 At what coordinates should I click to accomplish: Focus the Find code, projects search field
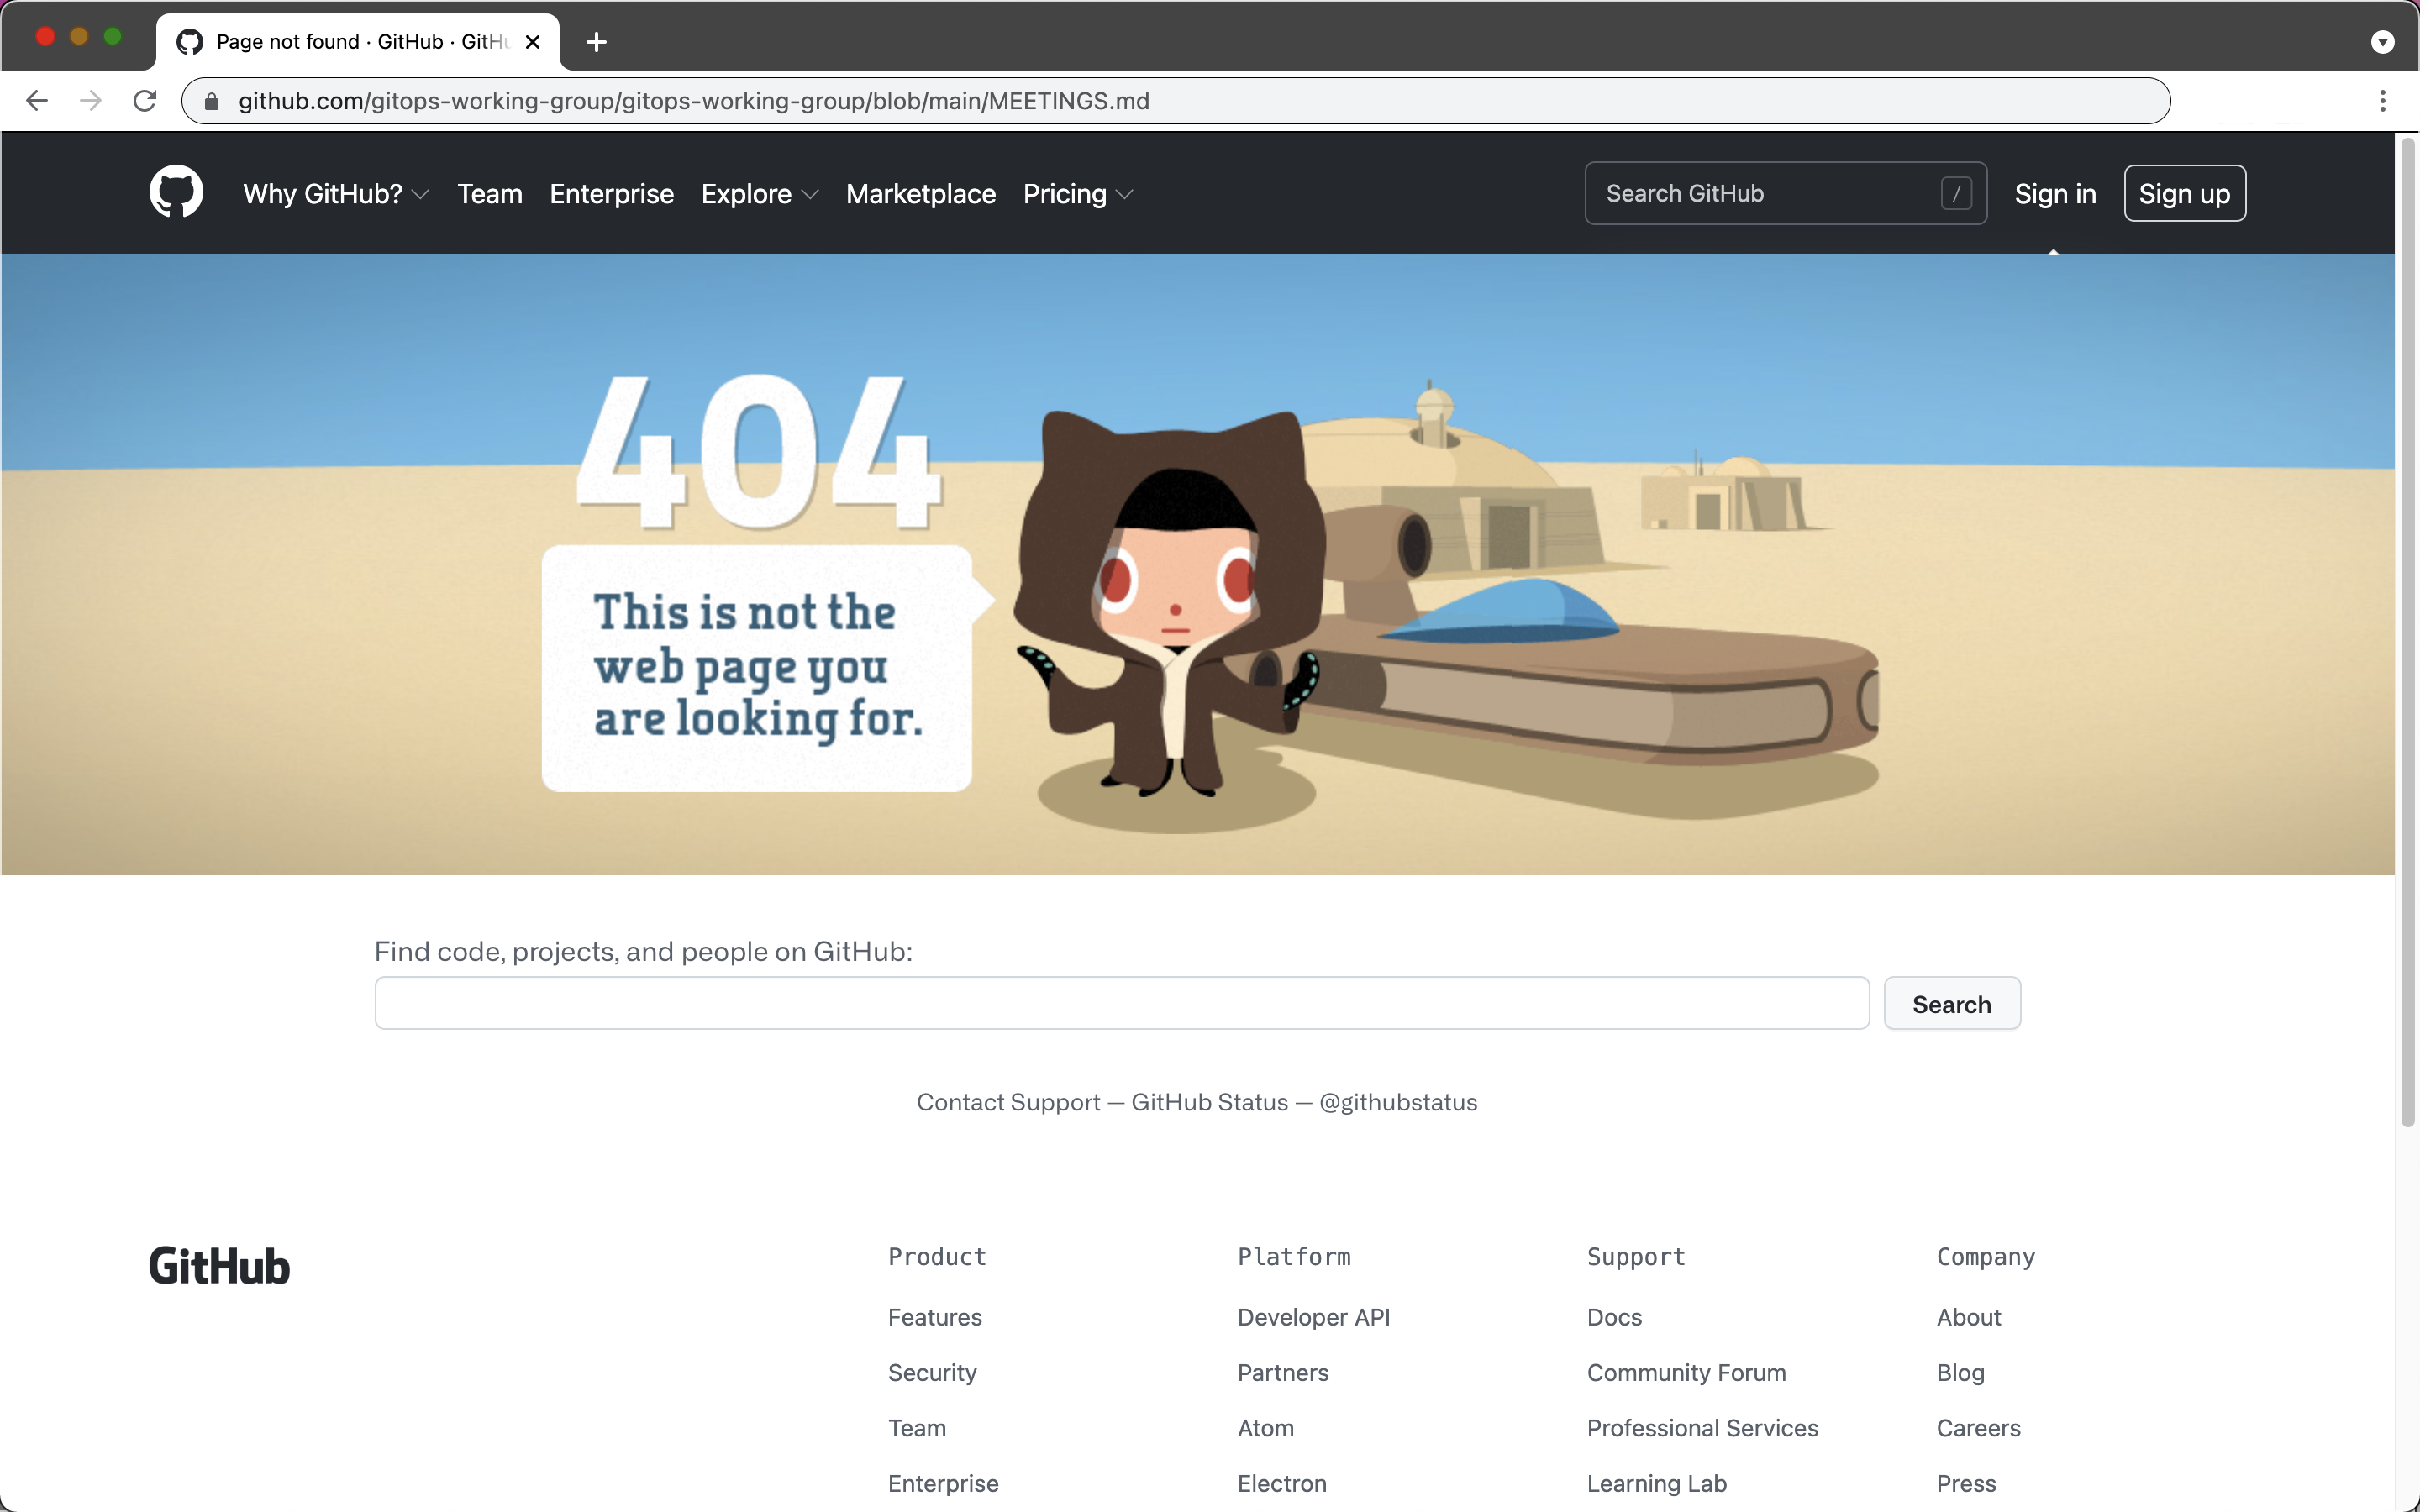[x=1121, y=1004]
